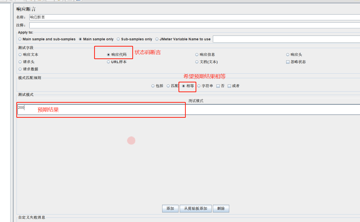Viewport: 360px width, 222px height.
Task: Toggle the 否 (not) checkbox
Action: (220, 86)
